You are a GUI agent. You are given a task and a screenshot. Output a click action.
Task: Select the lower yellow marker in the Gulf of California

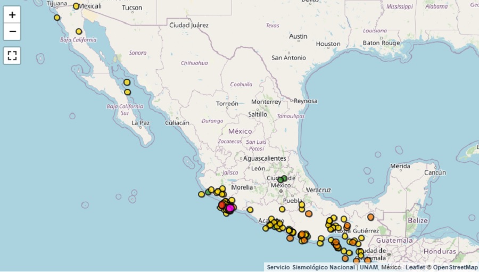pos(127,92)
